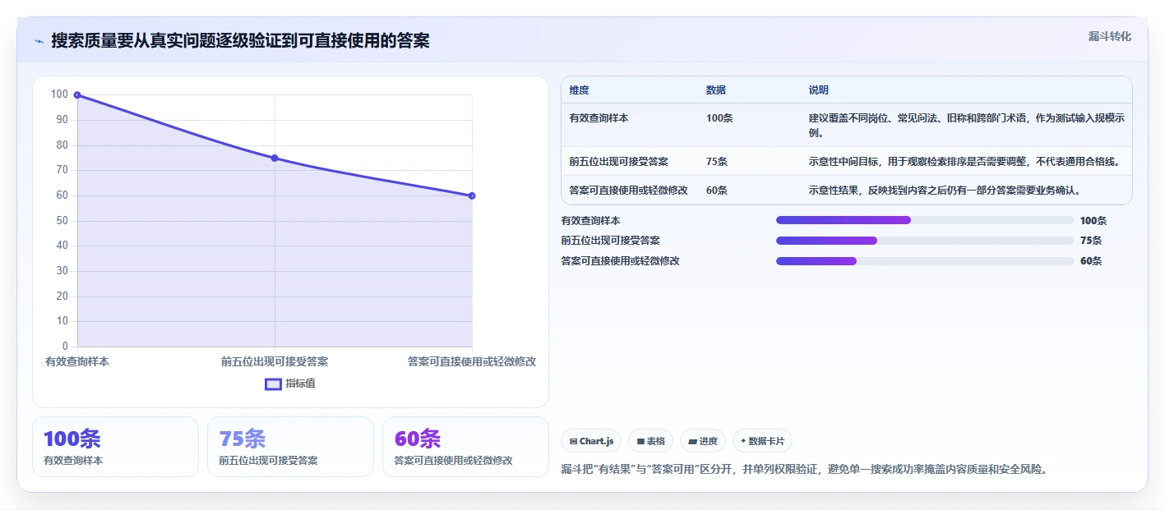
Task: Click table cell 100条 in the table
Action: [x=719, y=118]
